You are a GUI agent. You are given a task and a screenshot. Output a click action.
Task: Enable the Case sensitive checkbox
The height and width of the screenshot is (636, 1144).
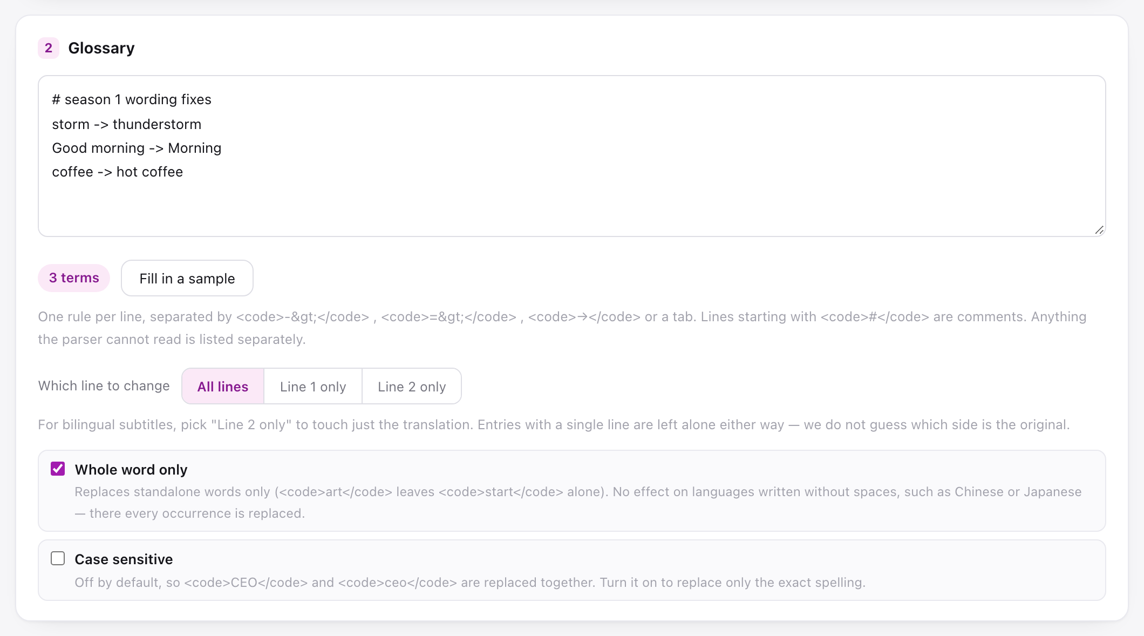pyautogui.click(x=58, y=558)
